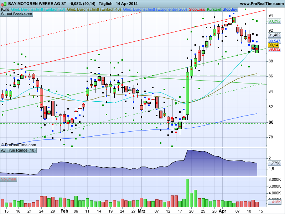This screenshot has height=214, width=285.
Task: Open www.ProRealTime.com link in header
Action: (x=262, y=4)
